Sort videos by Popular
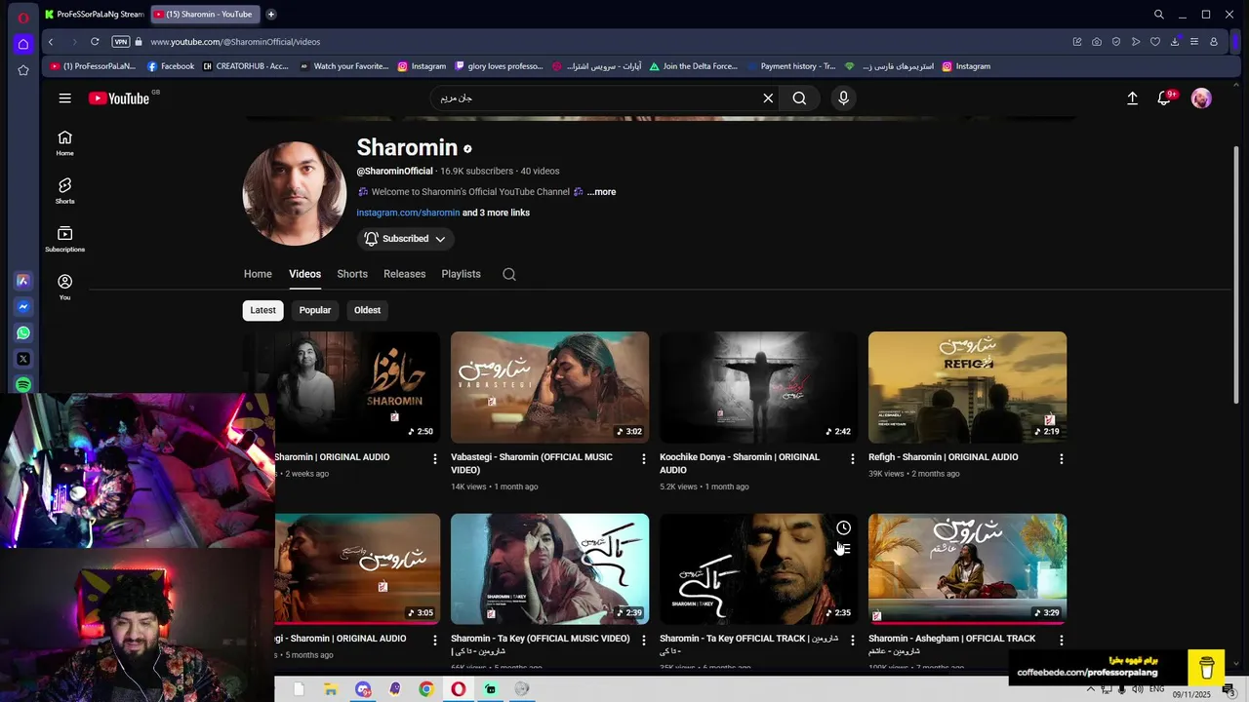This screenshot has width=1249, height=702. [314, 310]
